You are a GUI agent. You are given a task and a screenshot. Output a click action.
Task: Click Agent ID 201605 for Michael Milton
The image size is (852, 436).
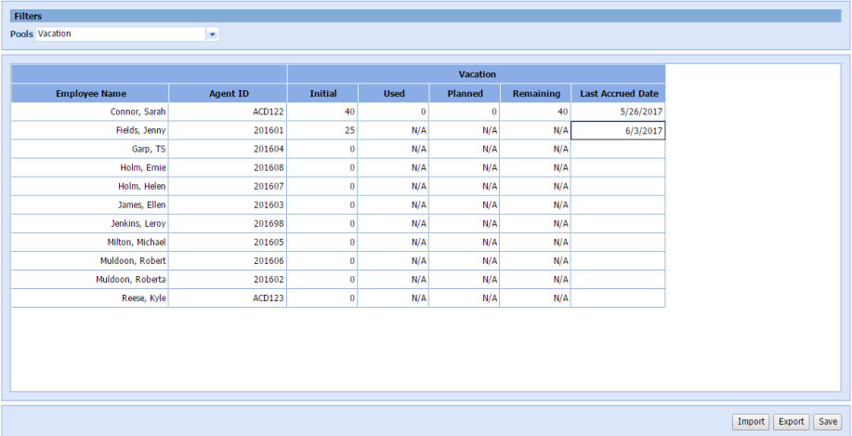228,242
